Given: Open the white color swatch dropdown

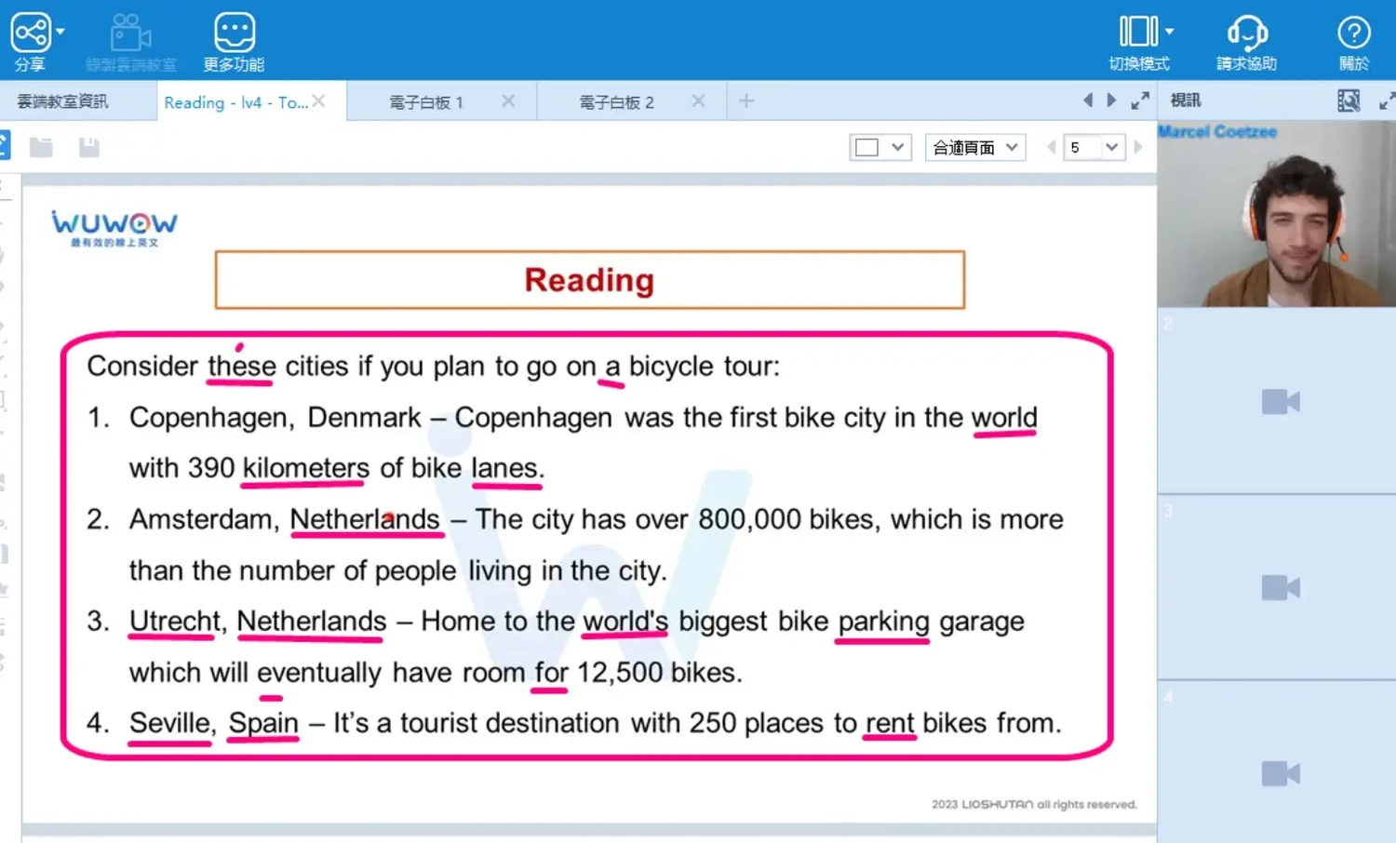Looking at the screenshot, I should click(x=880, y=147).
